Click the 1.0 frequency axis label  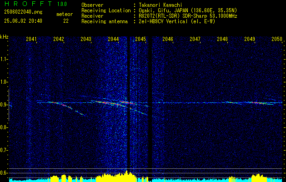pyautogui.click(x=4, y=82)
